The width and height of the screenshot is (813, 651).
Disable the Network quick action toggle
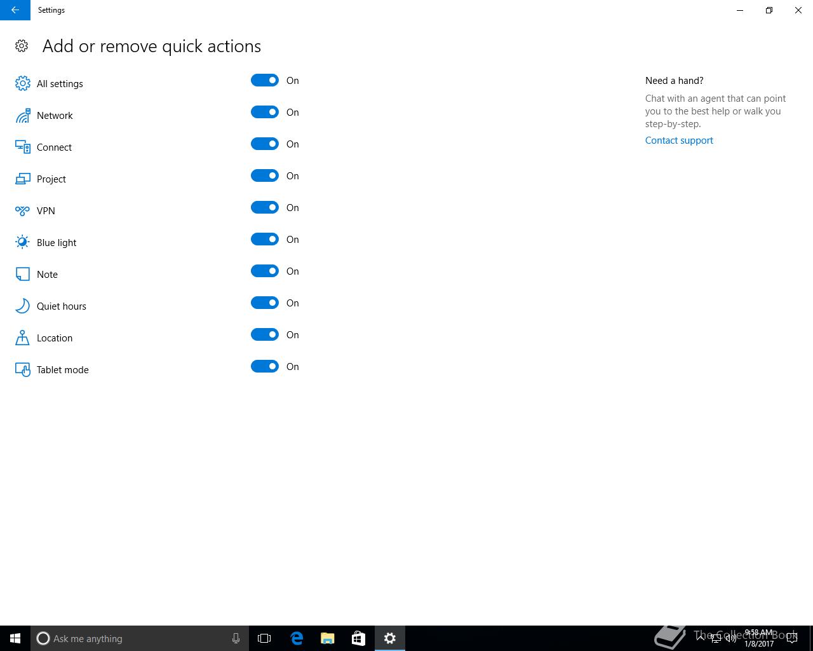pyautogui.click(x=265, y=112)
